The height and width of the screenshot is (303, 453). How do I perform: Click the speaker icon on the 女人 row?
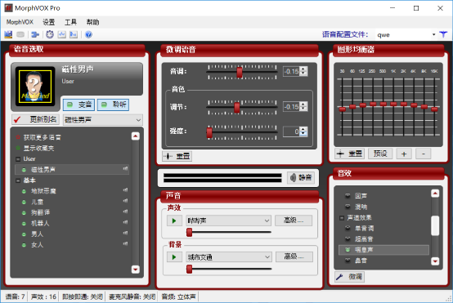[125, 243]
